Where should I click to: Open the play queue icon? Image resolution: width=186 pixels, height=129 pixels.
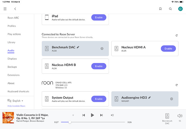pyautogui.click(x=112, y=115)
